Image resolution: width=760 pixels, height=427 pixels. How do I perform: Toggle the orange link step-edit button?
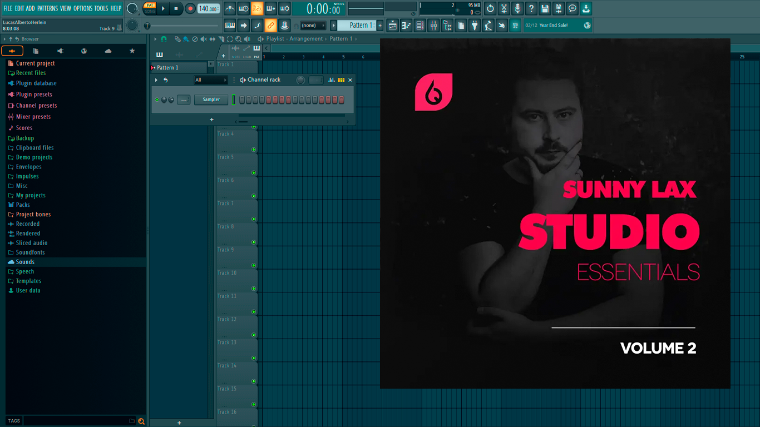coord(270,25)
